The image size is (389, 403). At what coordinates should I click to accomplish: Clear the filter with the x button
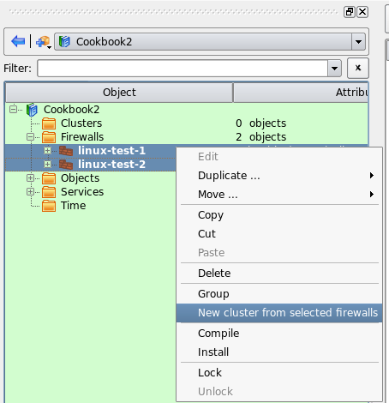(x=358, y=68)
